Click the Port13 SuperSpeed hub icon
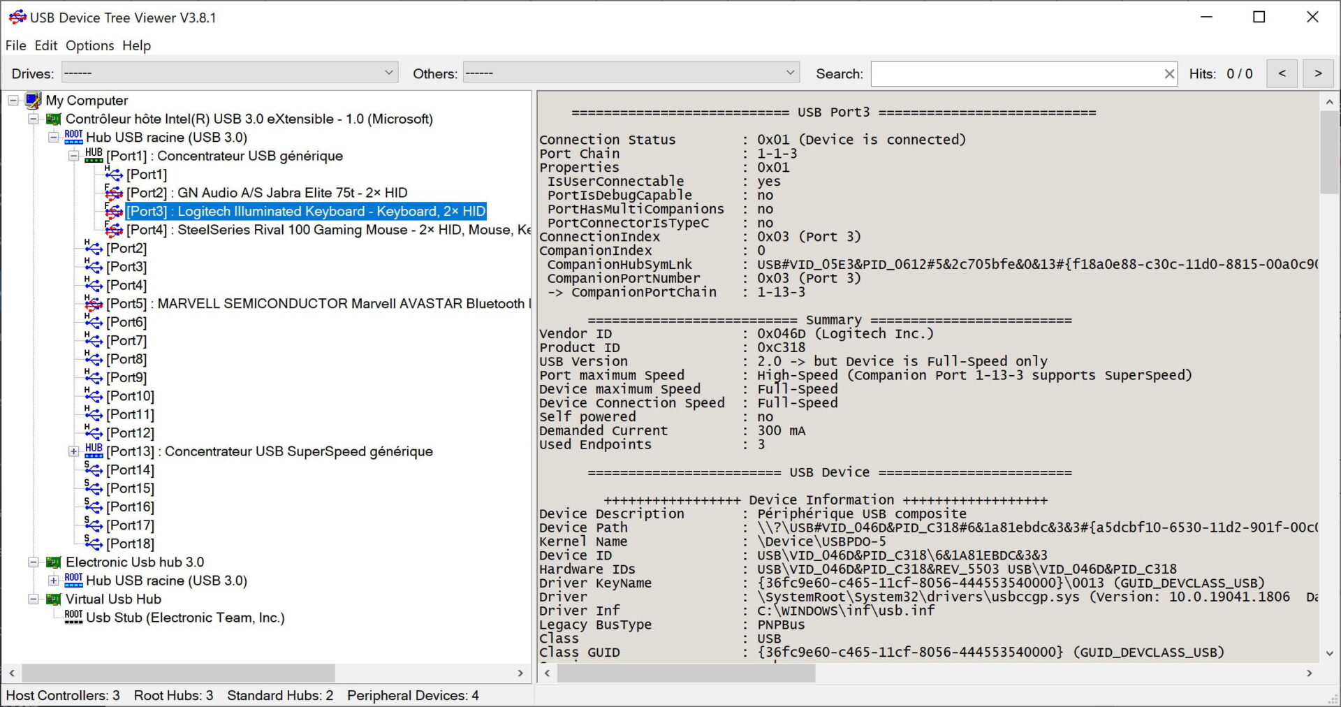Image resolution: width=1341 pixels, height=707 pixels. [94, 451]
